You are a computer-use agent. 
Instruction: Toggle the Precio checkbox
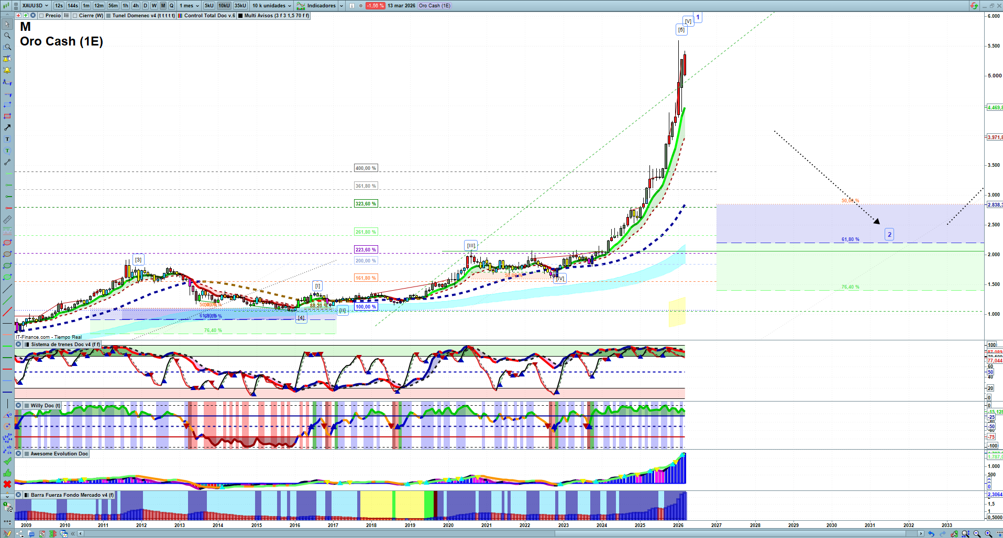(x=42, y=16)
